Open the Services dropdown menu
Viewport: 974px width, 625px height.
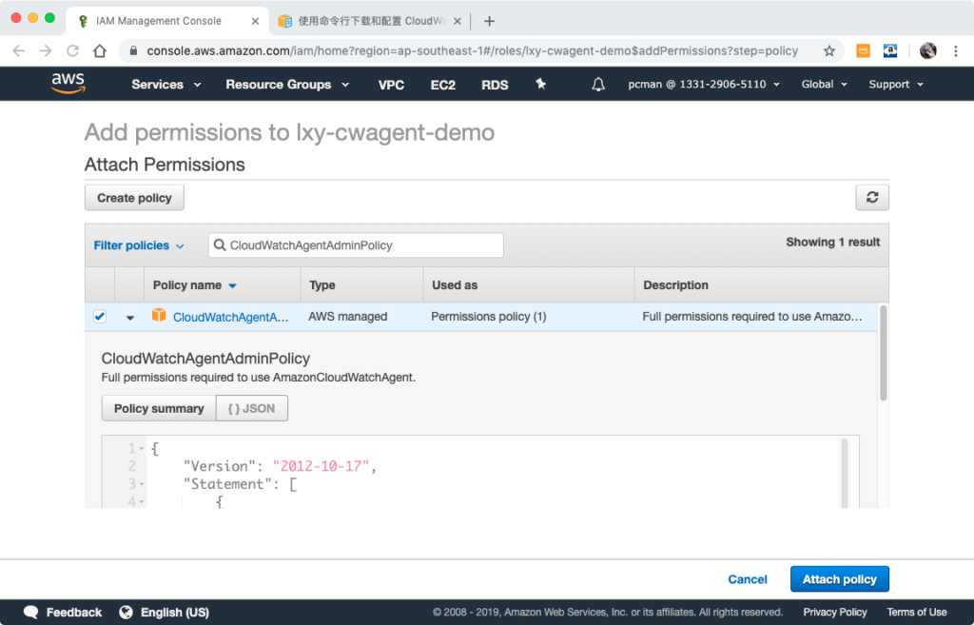click(x=166, y=85)
